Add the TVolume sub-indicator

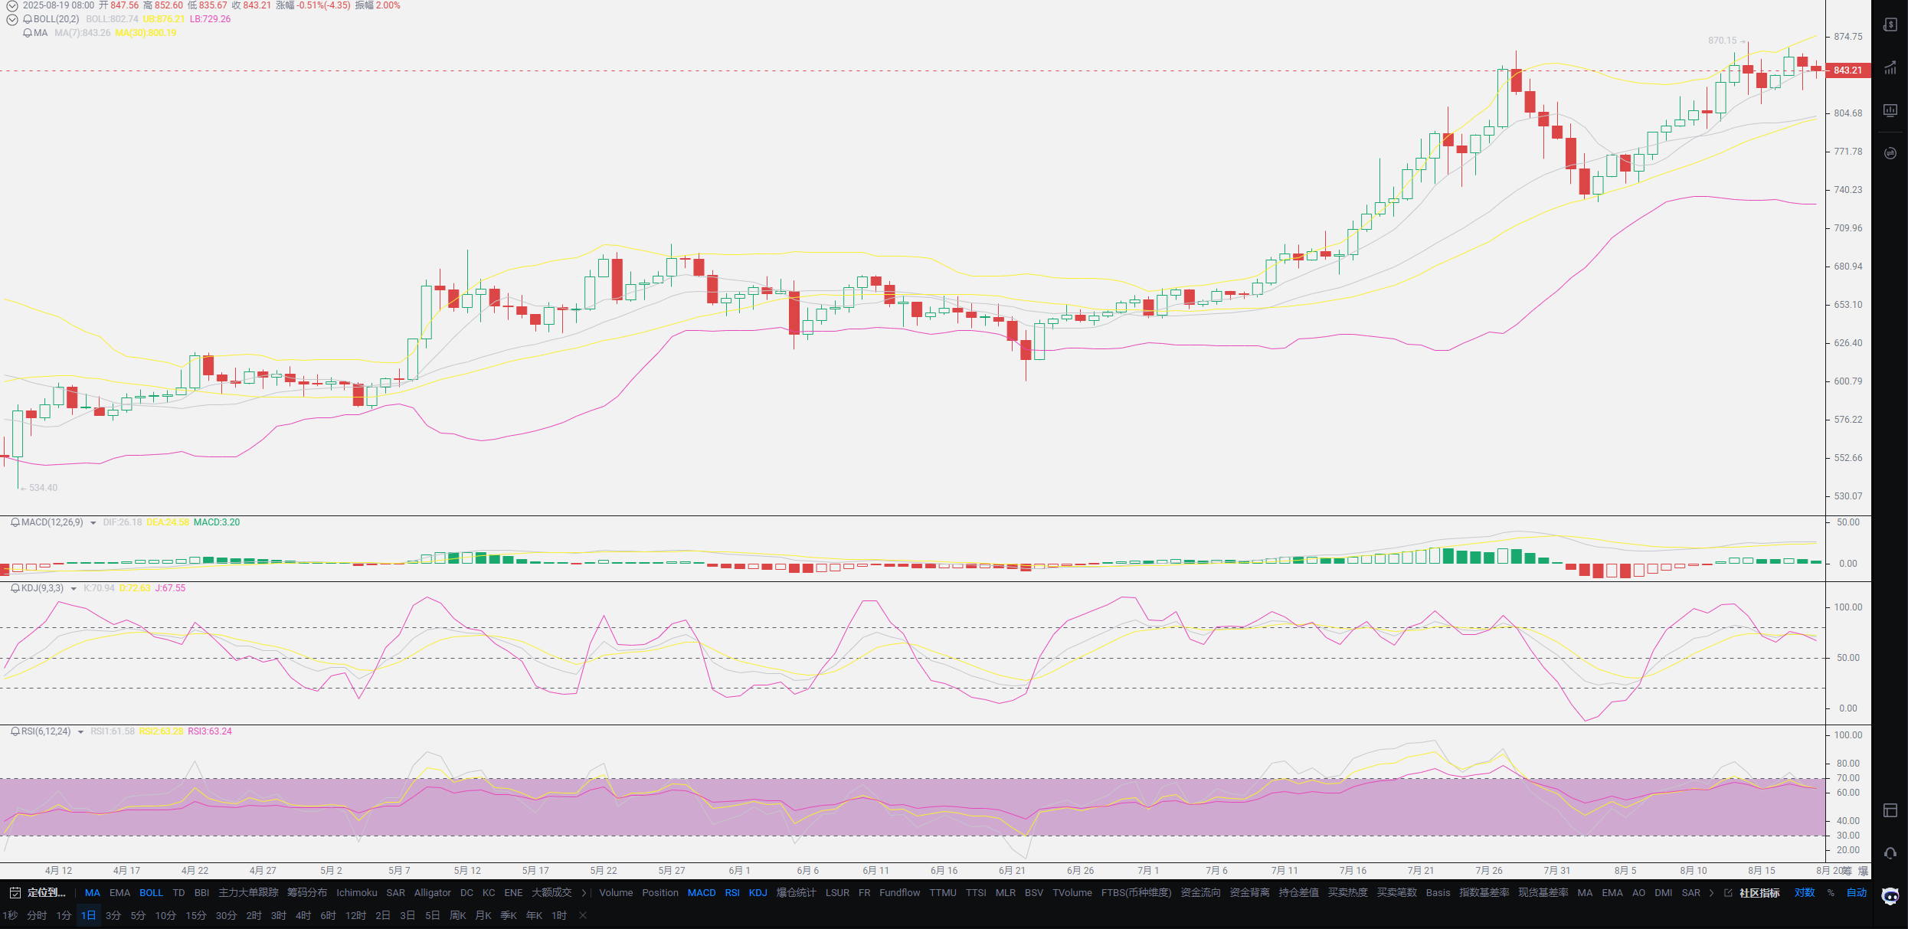click(1072, 893)
